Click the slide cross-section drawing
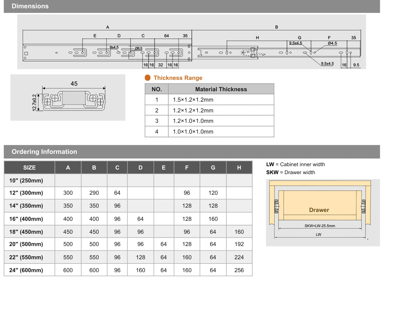The height and width of the screenshot is (309, 394). [x=68, y=98]
